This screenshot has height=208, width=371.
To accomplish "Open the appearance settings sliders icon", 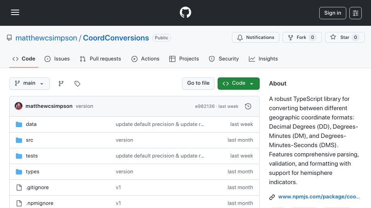I will click(x=356, y=13).
